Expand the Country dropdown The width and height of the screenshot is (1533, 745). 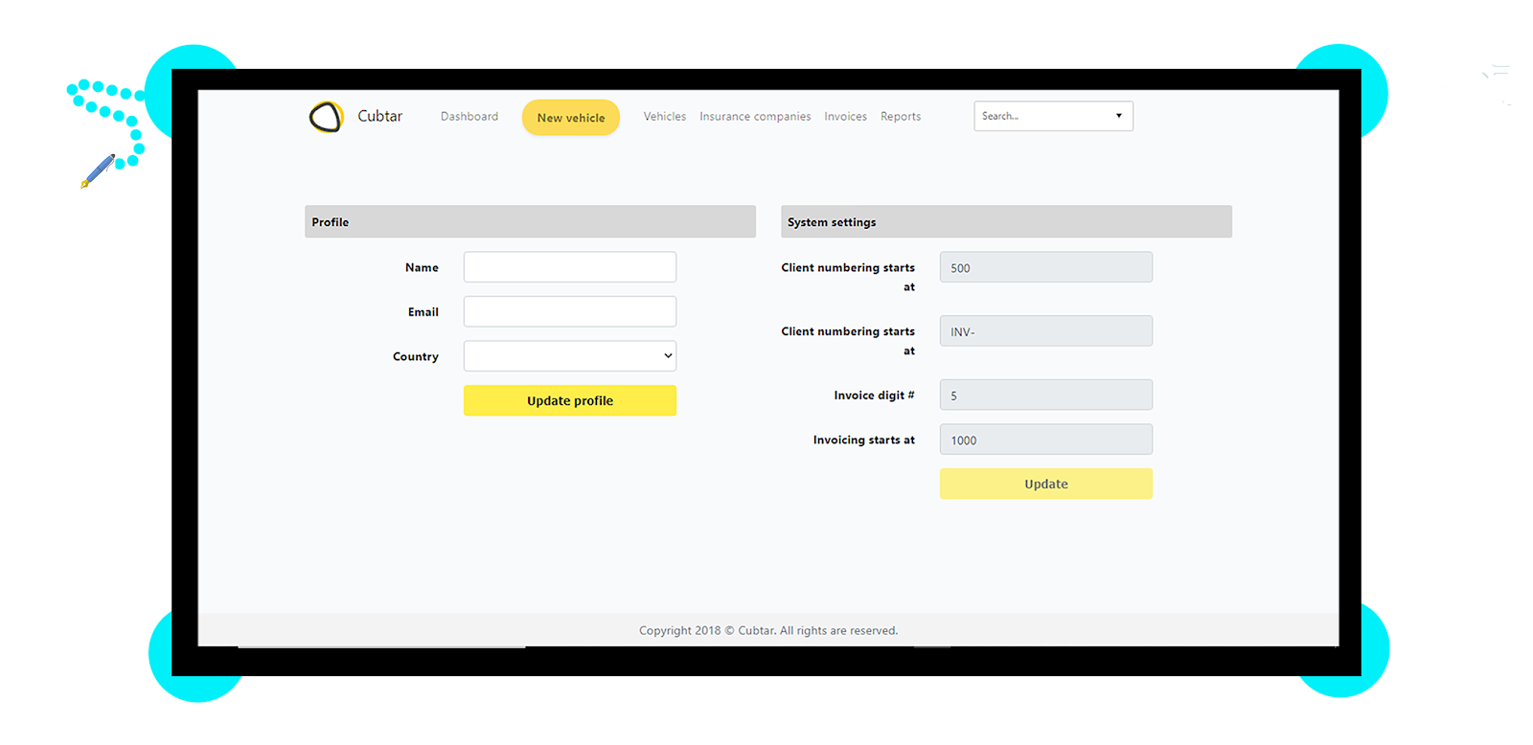pyautogui.click(x=570, y=356)
